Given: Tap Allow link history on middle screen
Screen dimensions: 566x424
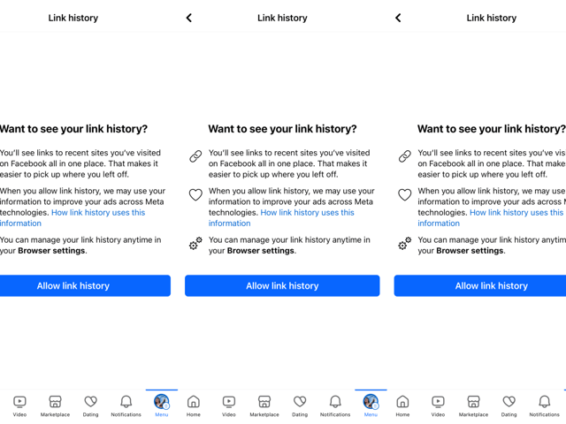Looking at the screenshot, I should click(282, 286).
